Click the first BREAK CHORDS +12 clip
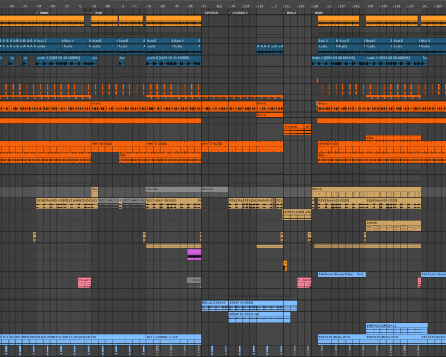 tap(259, 314)
